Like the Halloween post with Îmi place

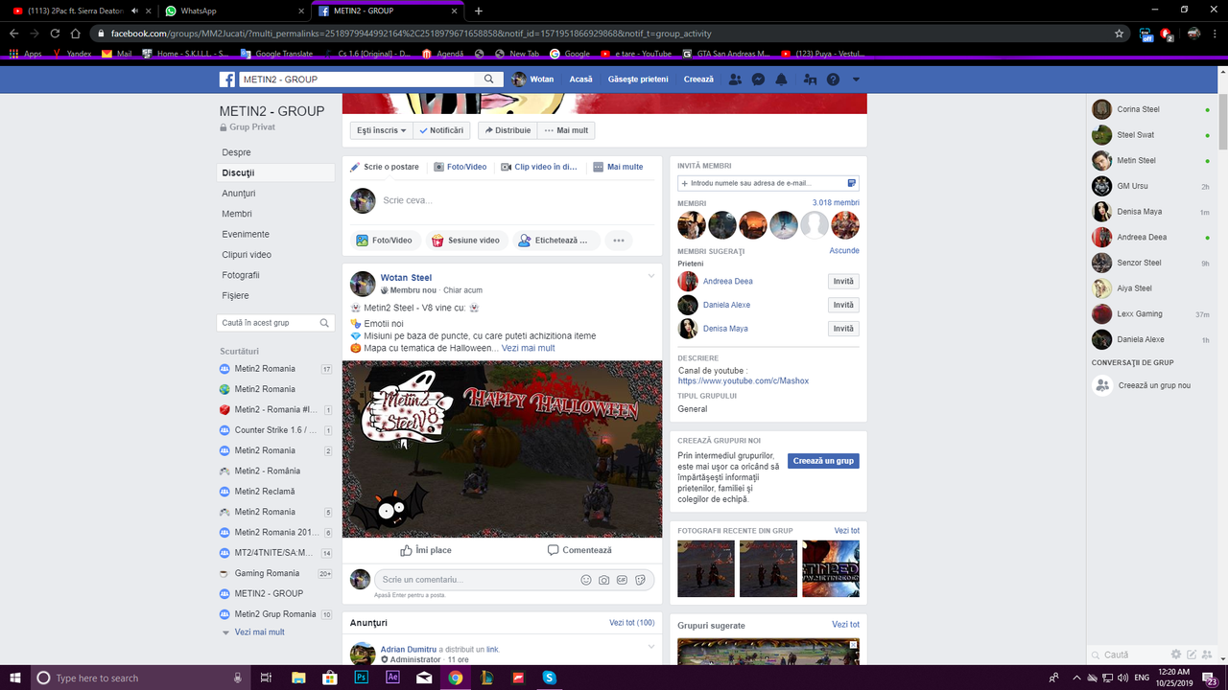(426, 549)
